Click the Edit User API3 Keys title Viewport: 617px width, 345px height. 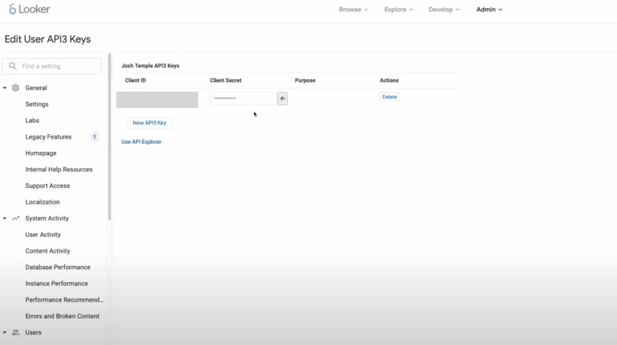click(x=48, y=39)
